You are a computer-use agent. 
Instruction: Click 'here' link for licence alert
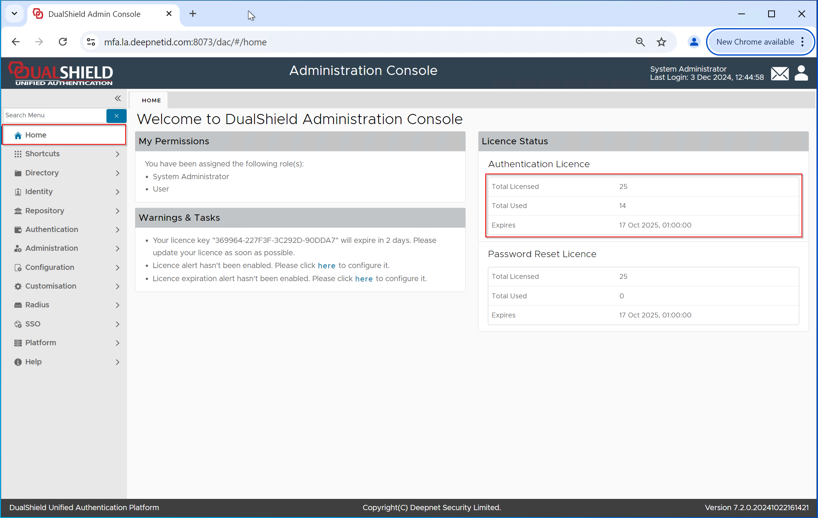point(326,266)
